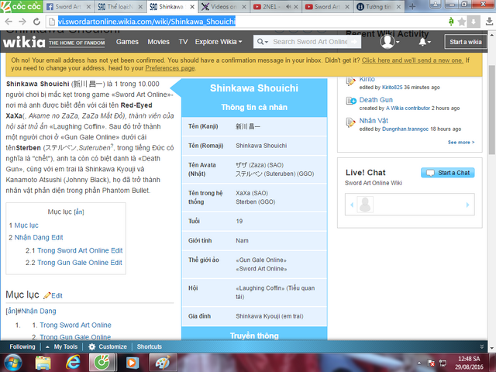The width and height of the screenshot is (496, 372).
Task: Switch to the Tường tin tab
Action: 378,7
